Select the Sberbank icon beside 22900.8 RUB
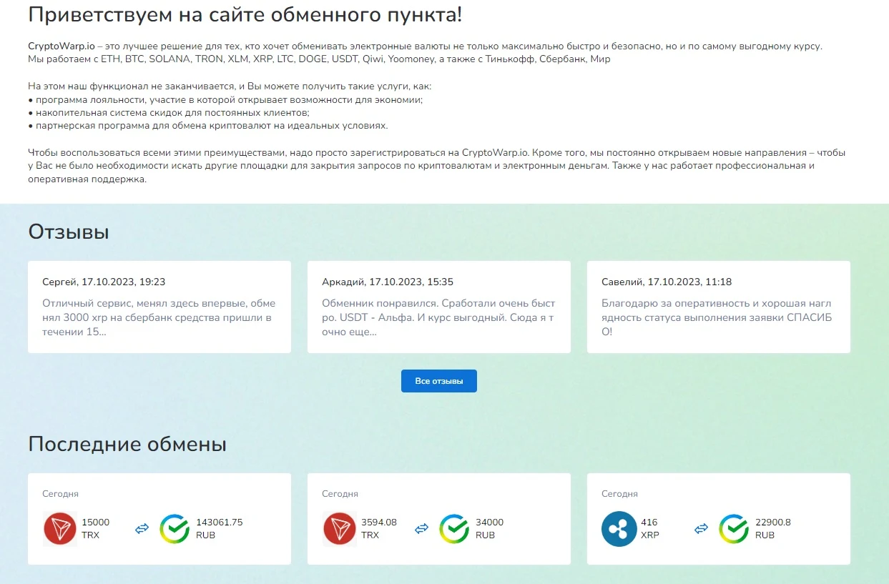Viewport: 889px width, 584px height. point(733,529)
